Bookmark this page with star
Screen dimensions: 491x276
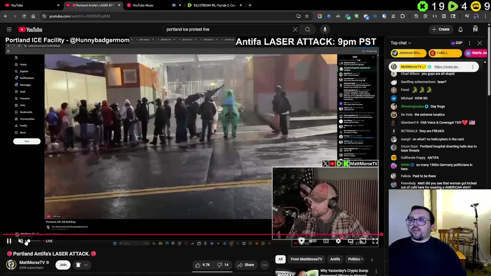coord(306,16)
